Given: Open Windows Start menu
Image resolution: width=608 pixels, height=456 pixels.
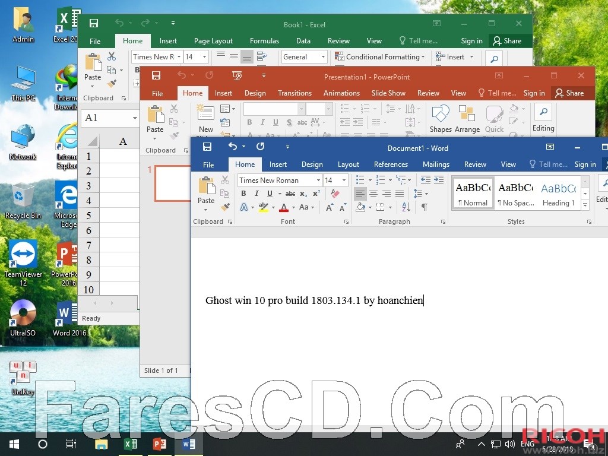Looking at the screenshot, I should tap(14, 444).
